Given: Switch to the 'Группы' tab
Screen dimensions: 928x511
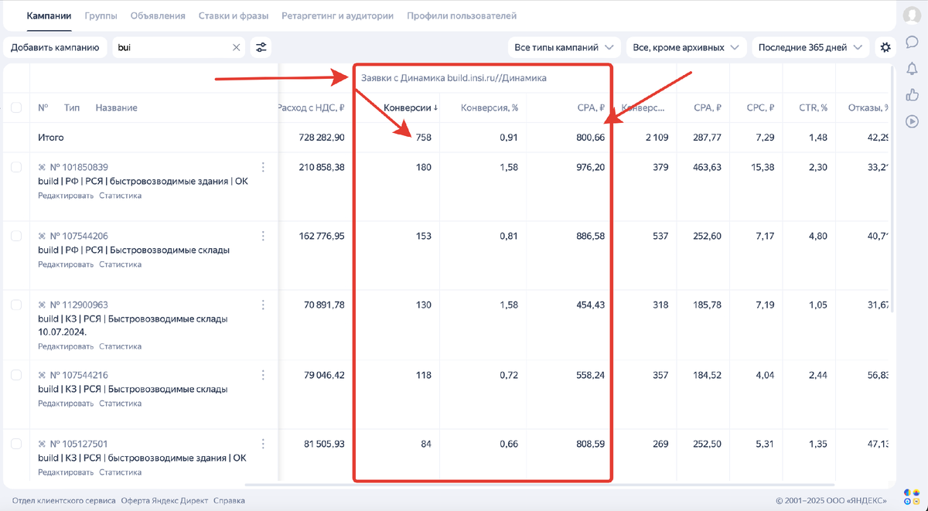Looking at the screenshot, I should [101, 15].
